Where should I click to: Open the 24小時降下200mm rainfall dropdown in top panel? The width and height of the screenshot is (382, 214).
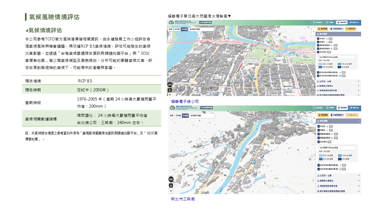click(337, 57)
